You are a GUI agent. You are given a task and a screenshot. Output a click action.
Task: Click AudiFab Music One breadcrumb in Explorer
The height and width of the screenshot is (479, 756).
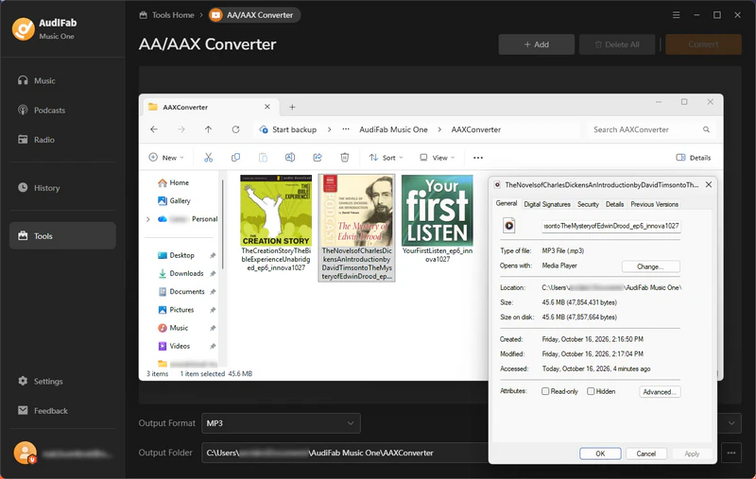point(393,129)
